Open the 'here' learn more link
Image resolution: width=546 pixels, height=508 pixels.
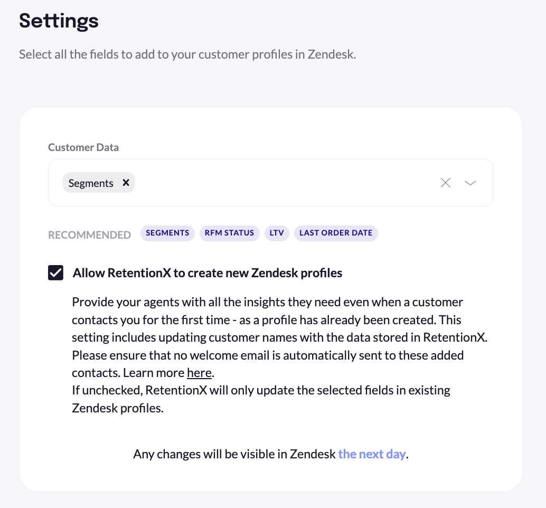(199, 372)
